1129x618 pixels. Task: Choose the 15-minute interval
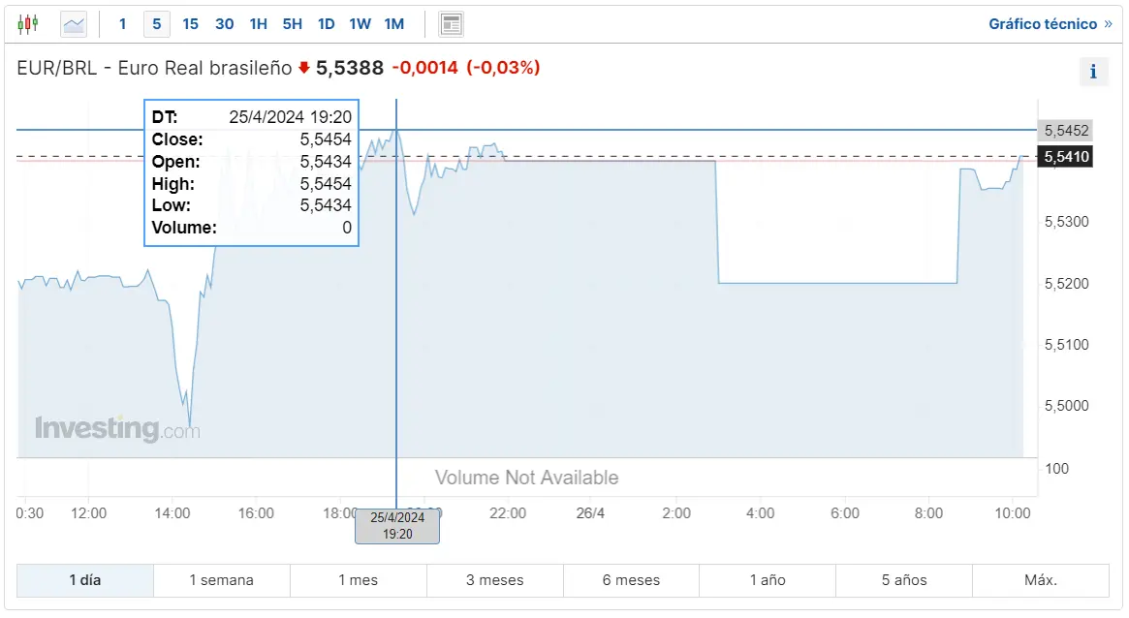(x=190, y=24)
